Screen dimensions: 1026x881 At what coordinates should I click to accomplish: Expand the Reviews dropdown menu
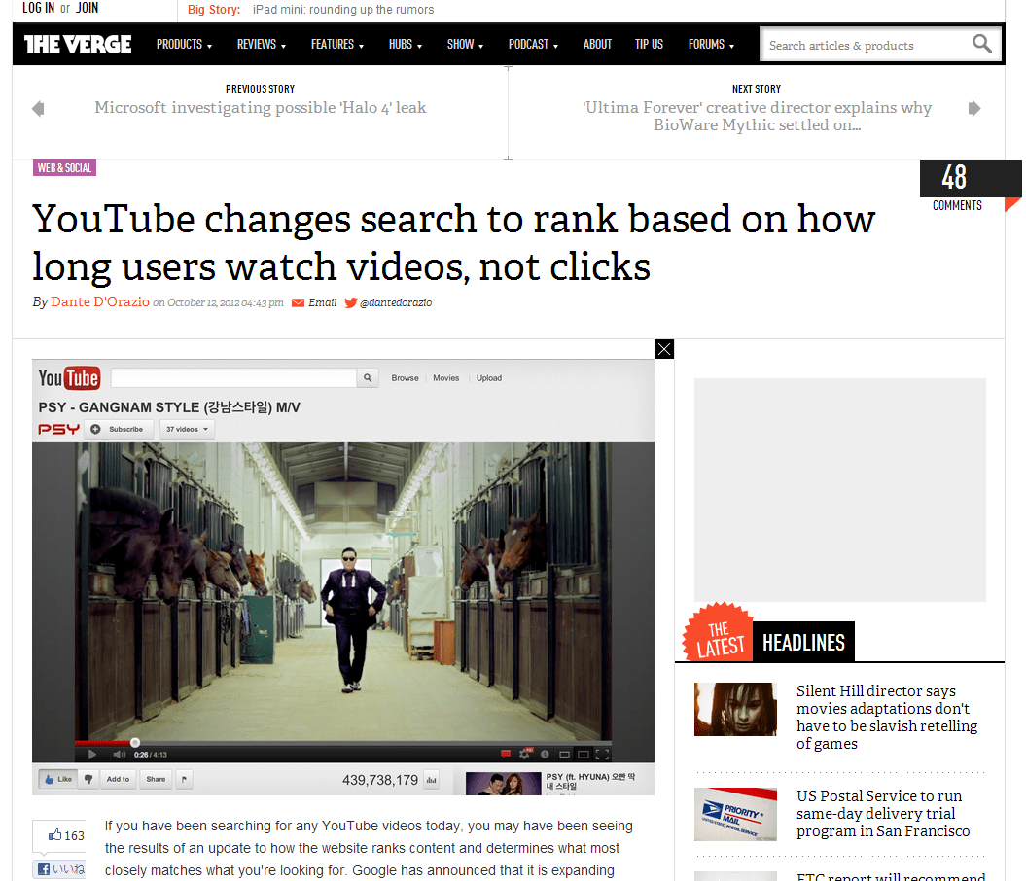[x=261, y=45]
